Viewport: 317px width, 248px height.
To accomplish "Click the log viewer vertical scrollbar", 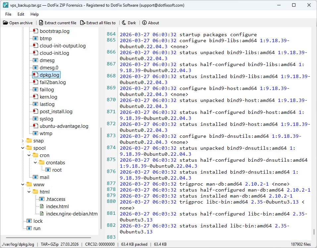I will pyautogui.click(x=314, y=232).
